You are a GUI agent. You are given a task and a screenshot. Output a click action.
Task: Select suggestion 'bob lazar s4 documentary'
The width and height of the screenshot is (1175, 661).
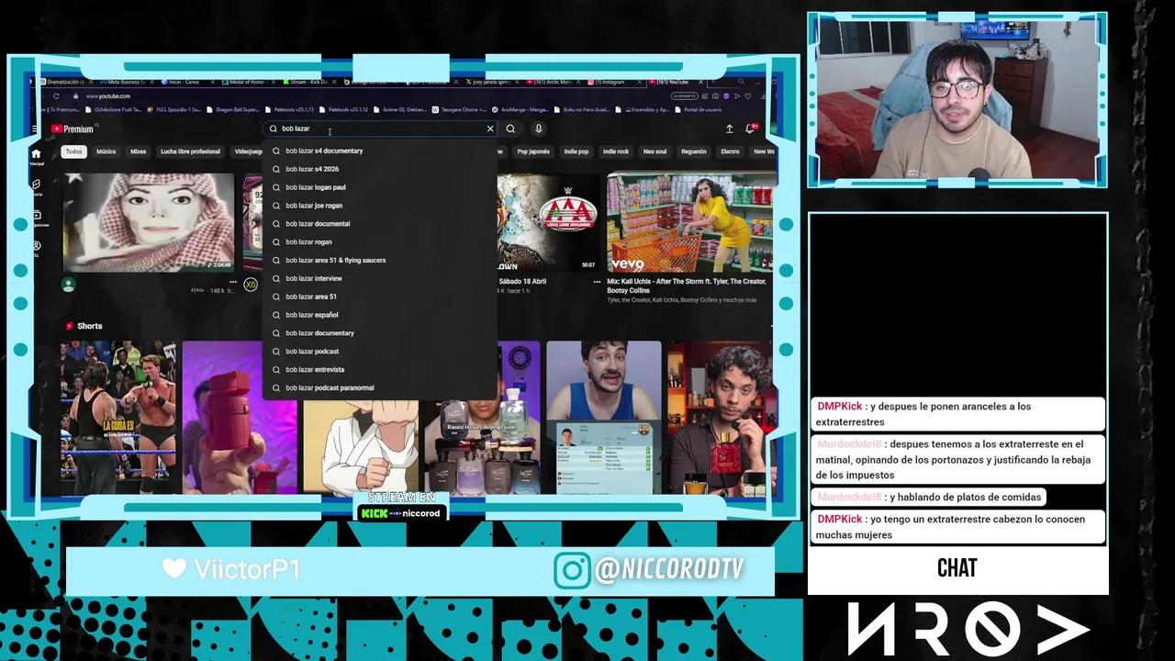tap(379, 151)
